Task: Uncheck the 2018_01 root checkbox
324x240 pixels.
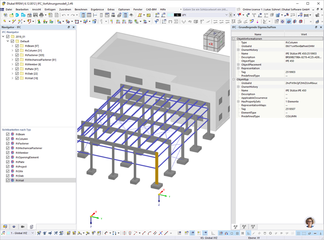Action: pos(8,37)
